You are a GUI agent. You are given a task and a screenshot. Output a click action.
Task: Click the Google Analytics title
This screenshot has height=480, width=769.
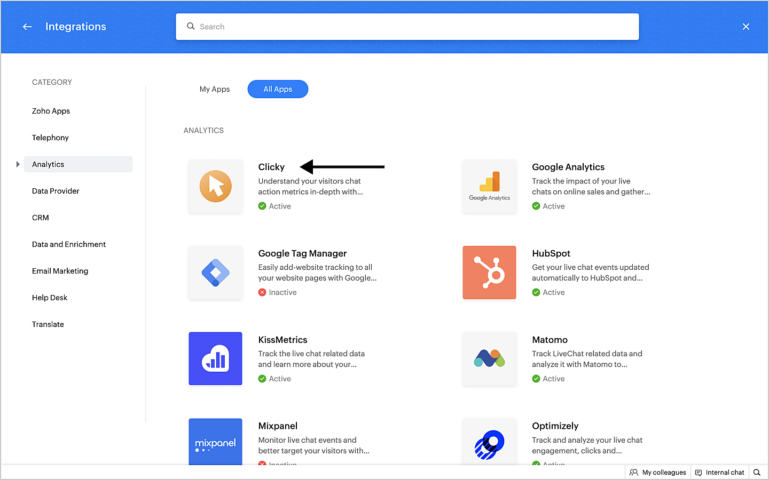(568, 167)
